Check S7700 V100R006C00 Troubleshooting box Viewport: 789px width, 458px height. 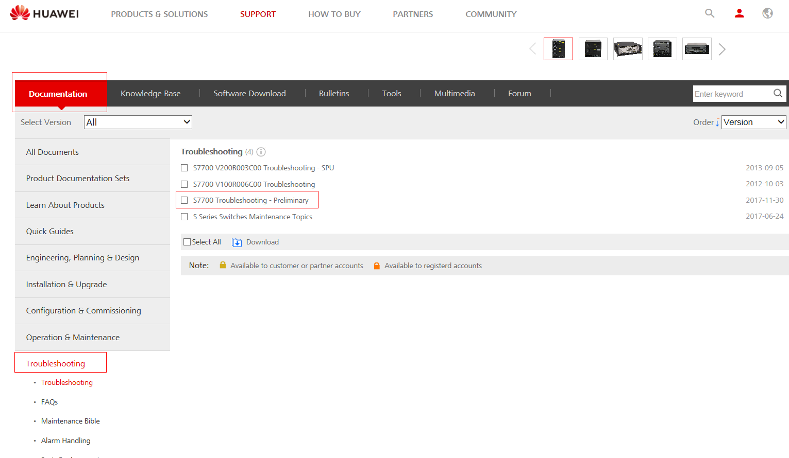point(184,184)
